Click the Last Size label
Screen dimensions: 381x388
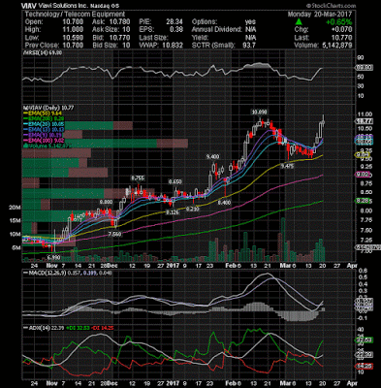click(x=153, y=38)
